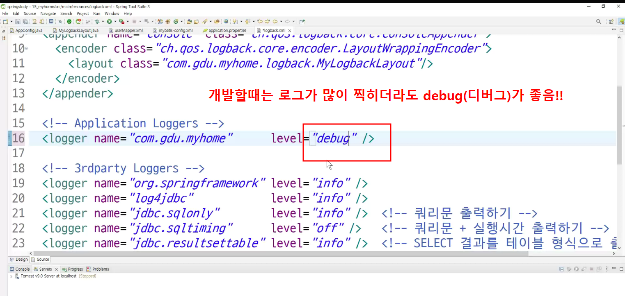Click the Search magnifier icon at top right
Viewport: 625px width, 296px height.
pos(599,21)
